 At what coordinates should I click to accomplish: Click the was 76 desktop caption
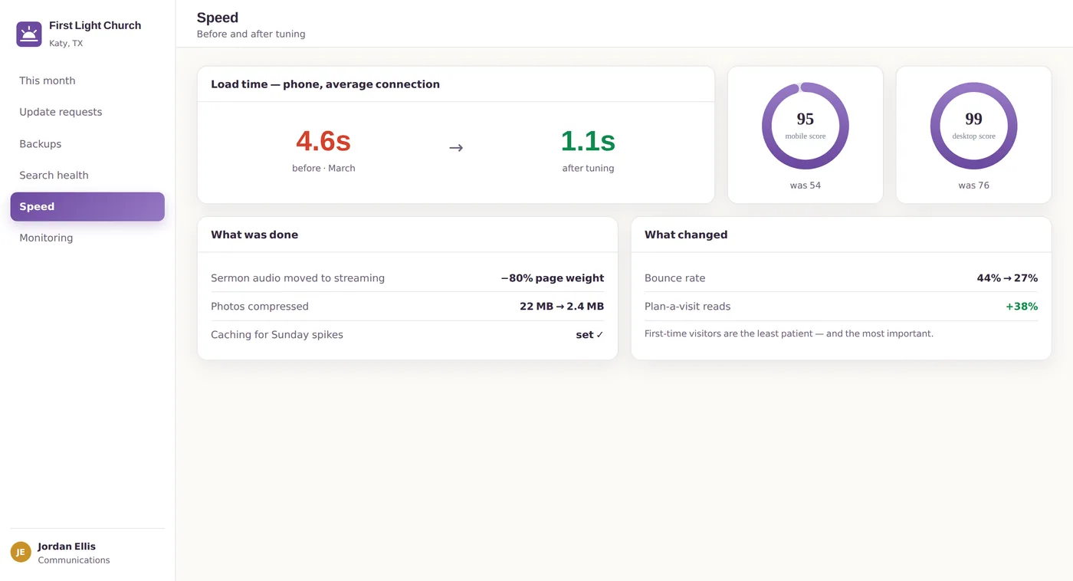click(x=974, y=185)
